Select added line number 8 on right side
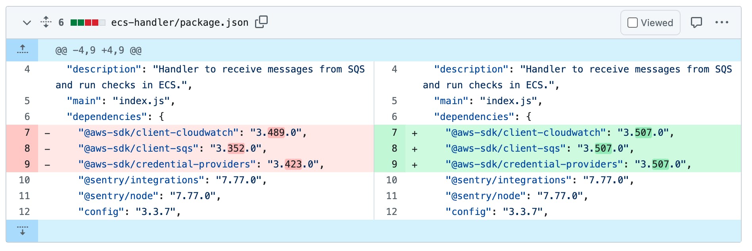Viewport: 752px width, 251px height. (394, 148)
